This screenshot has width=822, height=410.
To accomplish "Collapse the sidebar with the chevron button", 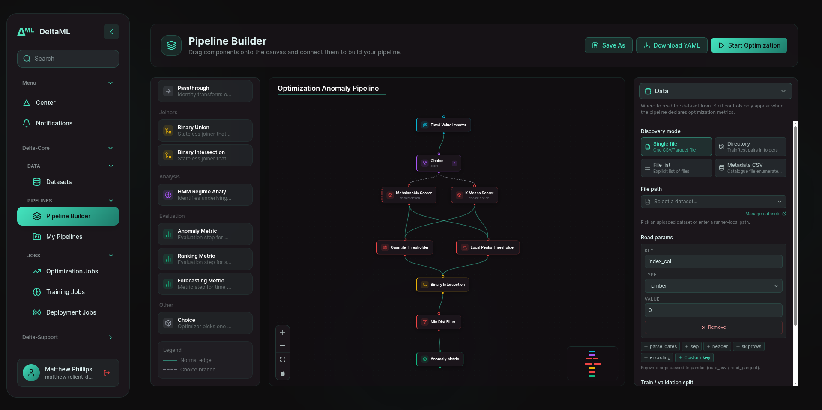I will (x=111, y=32).
